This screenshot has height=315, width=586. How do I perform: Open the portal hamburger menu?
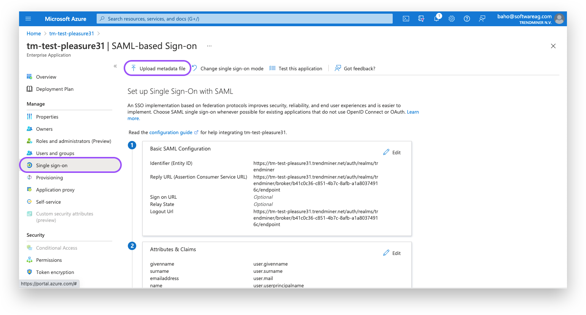[x=28, y=19]
